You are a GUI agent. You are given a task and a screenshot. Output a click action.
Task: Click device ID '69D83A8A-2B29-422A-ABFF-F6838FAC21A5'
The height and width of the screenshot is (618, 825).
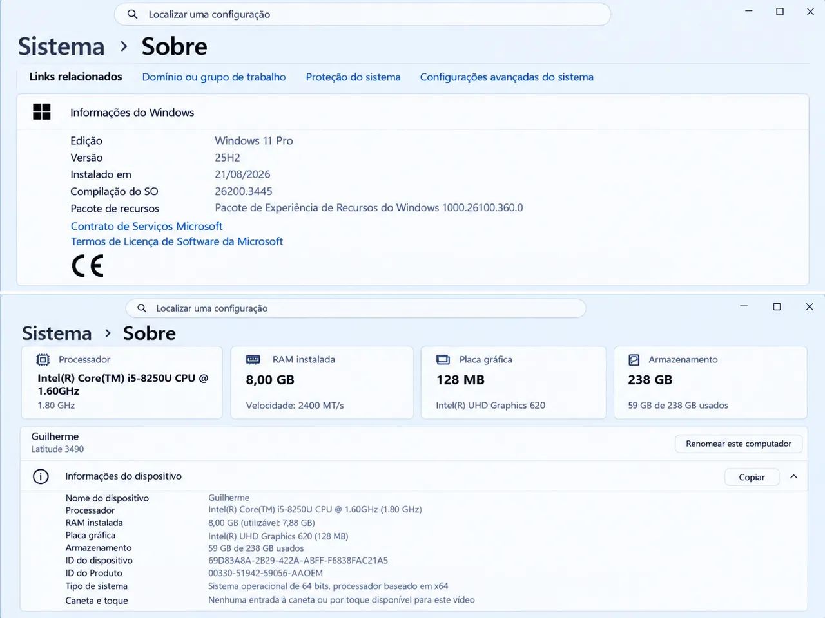[298, 561]
